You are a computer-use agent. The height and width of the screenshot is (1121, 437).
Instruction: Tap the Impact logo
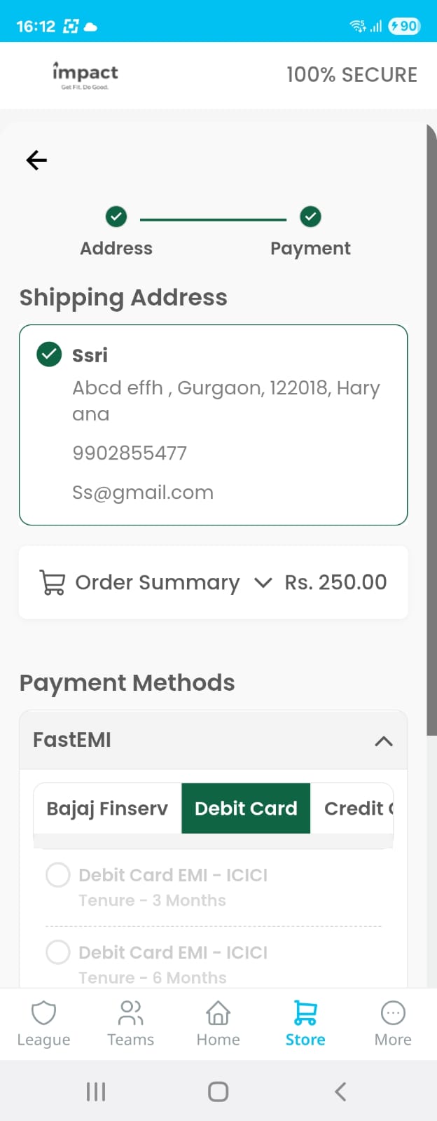point(85,75)
